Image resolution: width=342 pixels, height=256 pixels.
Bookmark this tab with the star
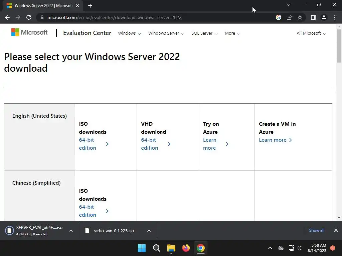click(300, 17)
